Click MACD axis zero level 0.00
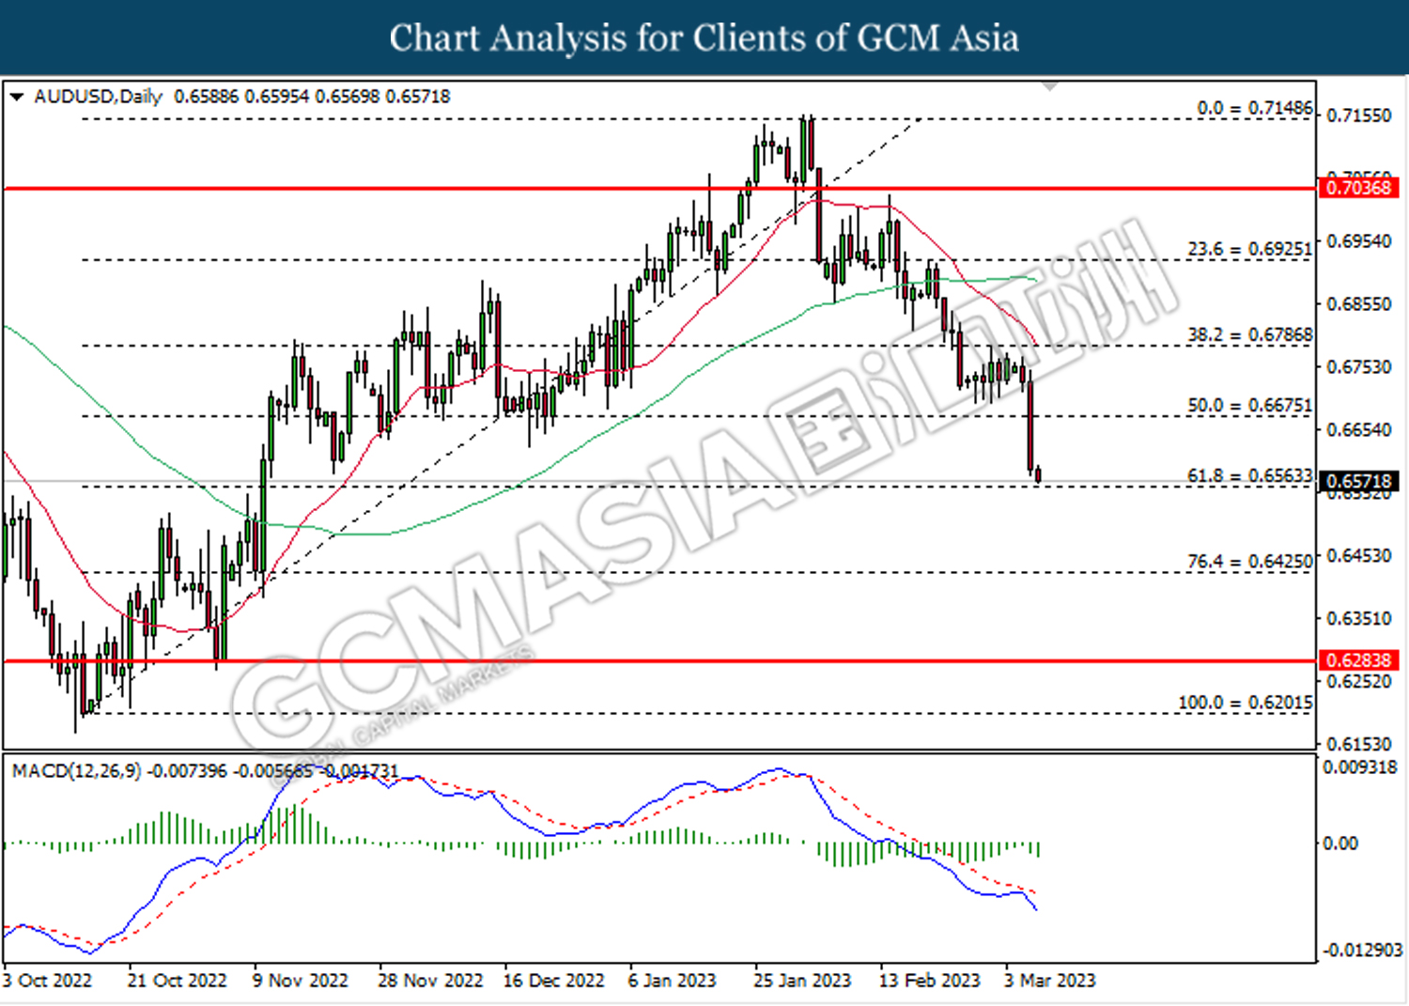This screenshot has height=1006, width=1409. click(x=1340, y=843)
